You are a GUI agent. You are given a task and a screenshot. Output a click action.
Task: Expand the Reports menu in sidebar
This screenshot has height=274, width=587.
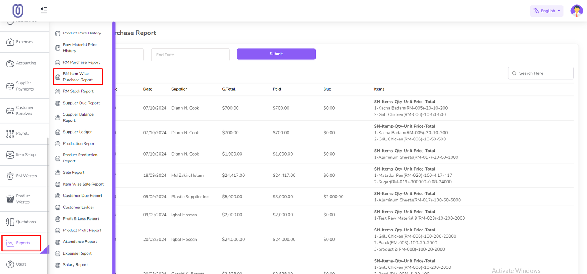(x=21, y=243)
